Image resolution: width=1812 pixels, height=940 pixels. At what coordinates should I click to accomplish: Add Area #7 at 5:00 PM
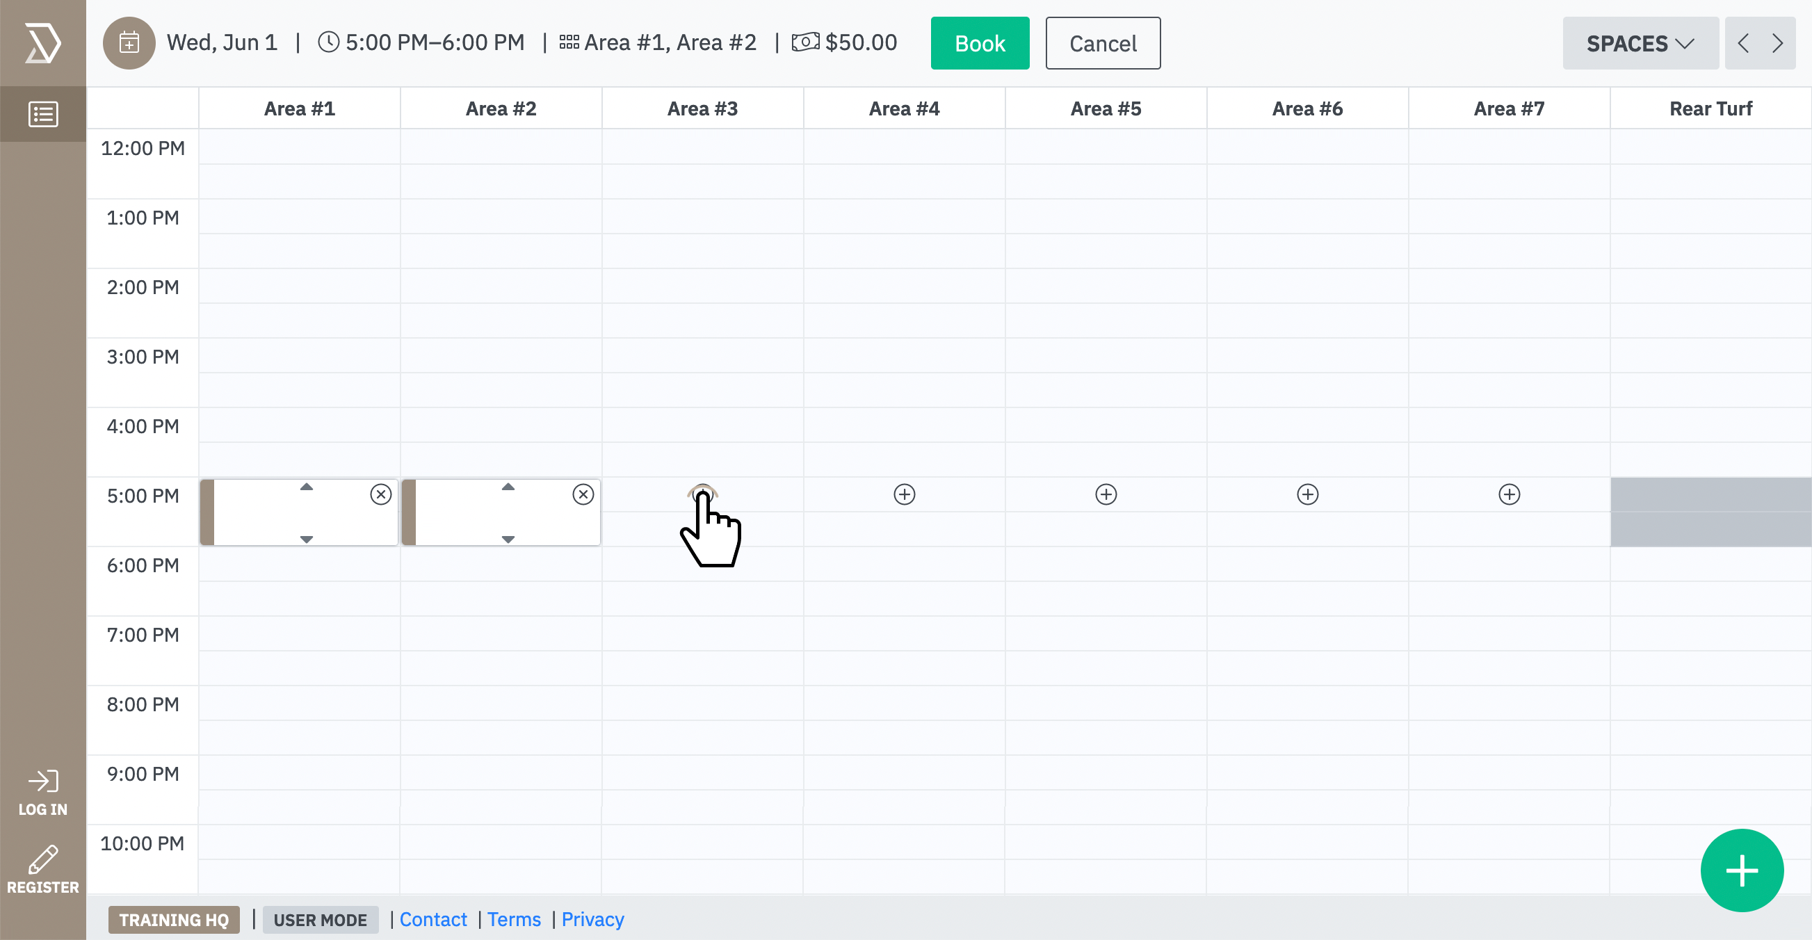pyautogui.click(x=1510, y=494)
